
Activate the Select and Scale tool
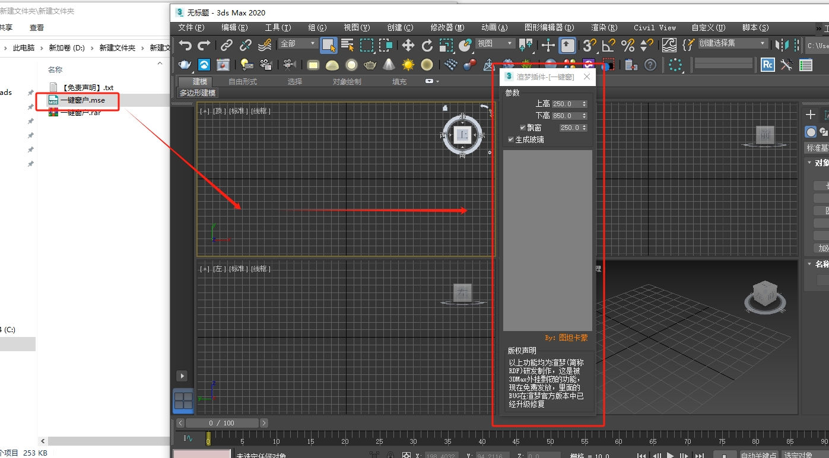pyautogui.click(x=446, y=45)
